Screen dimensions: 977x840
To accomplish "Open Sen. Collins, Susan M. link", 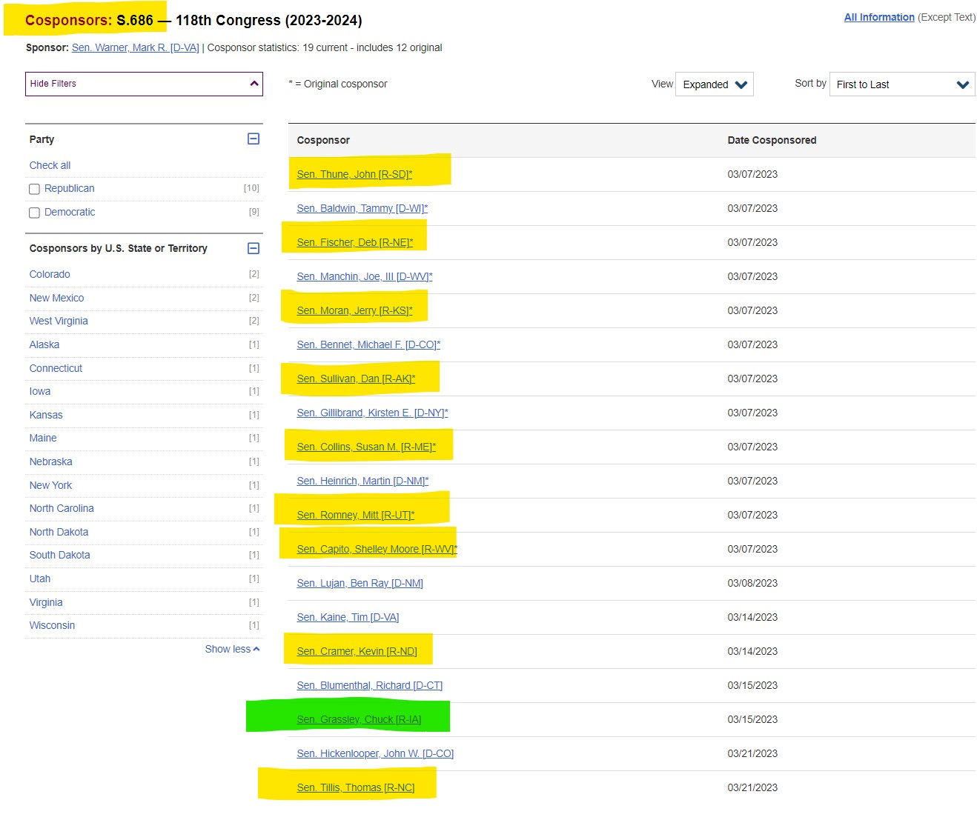I will click(366, 447).
